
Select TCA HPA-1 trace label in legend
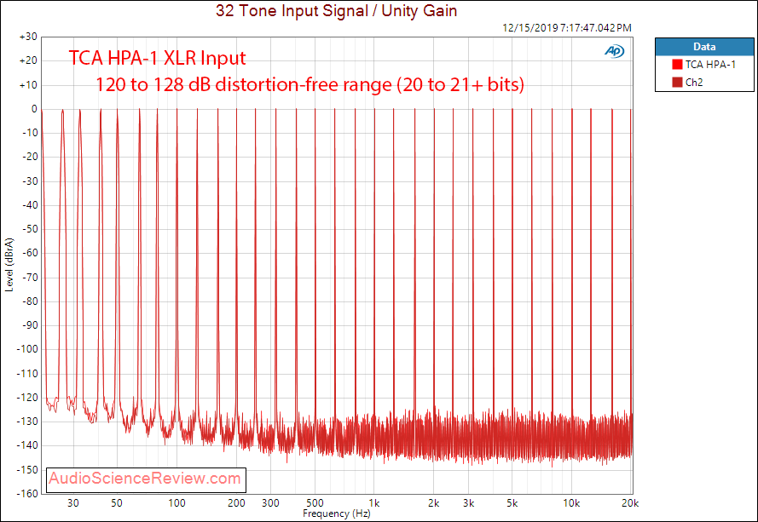click(x=710, y=64)
